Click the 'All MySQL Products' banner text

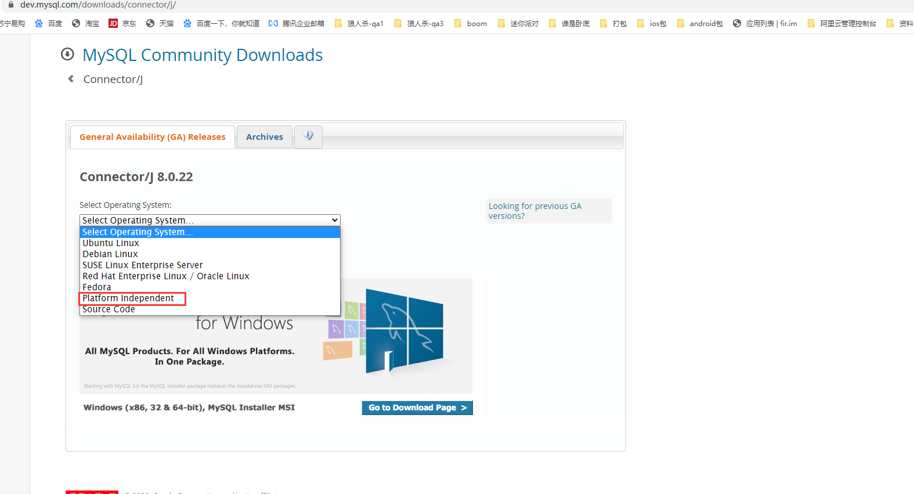point(190,356)
